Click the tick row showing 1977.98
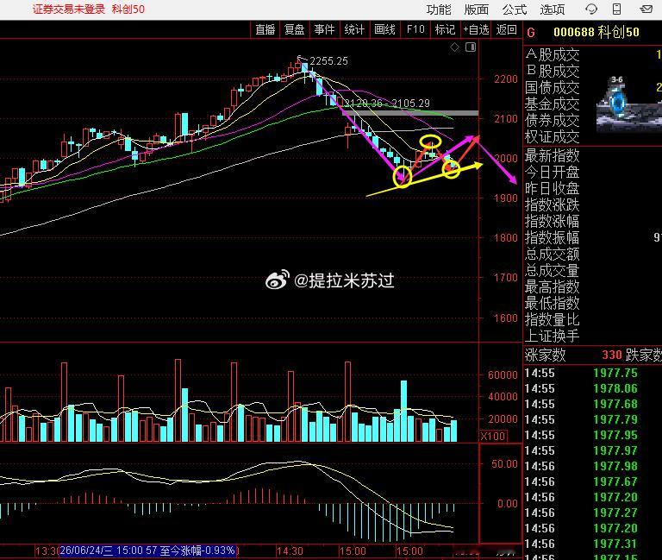The width and height of the screenshot is (662, 560). click(592, 466)
